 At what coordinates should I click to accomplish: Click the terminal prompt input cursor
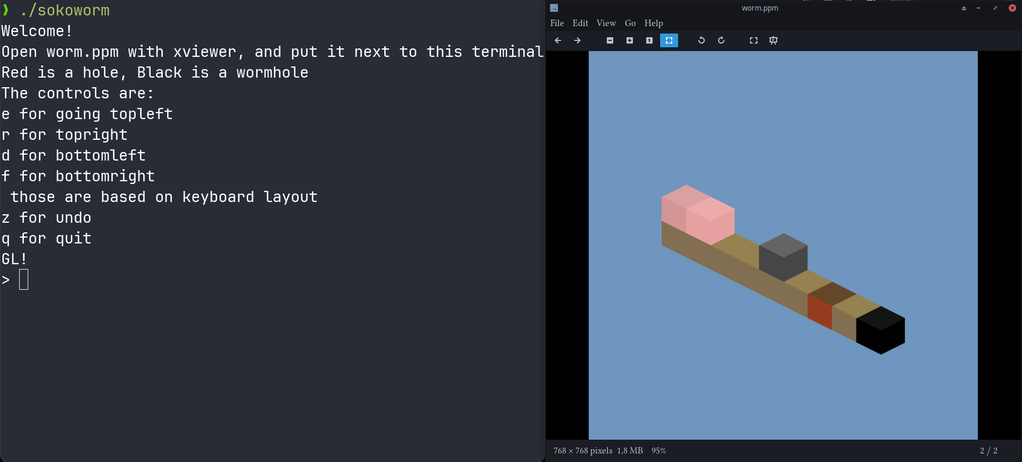(23, 280)
